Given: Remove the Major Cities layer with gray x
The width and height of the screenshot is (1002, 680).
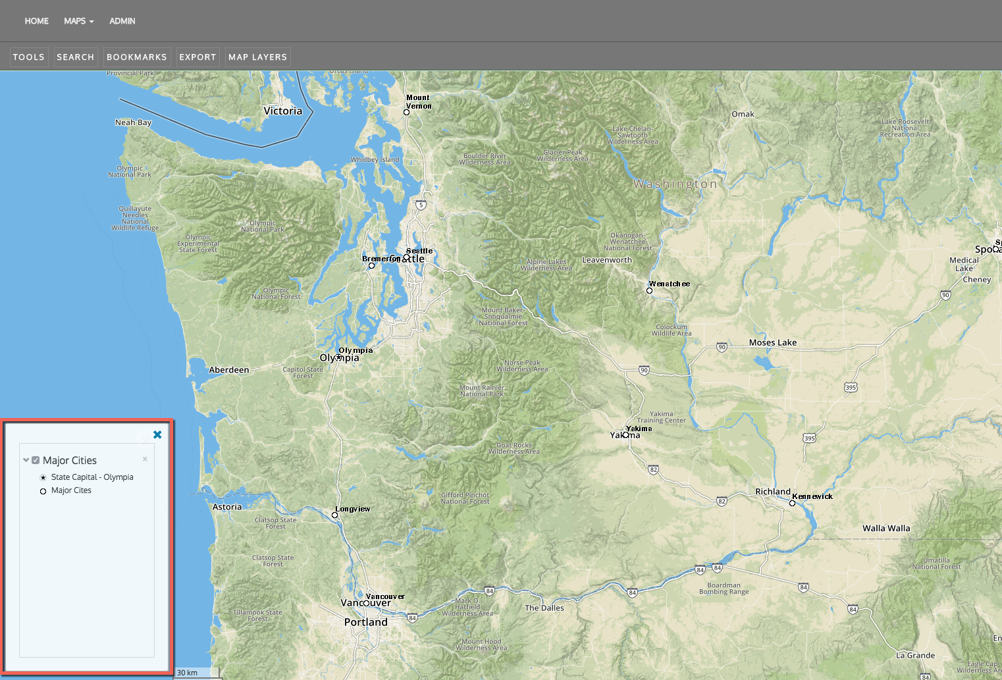Looking at the screenshot, I should [x=145, y=459].
